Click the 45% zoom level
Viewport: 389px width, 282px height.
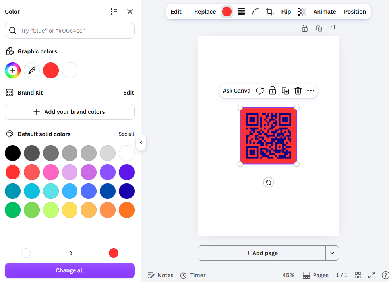coord(288,275)
